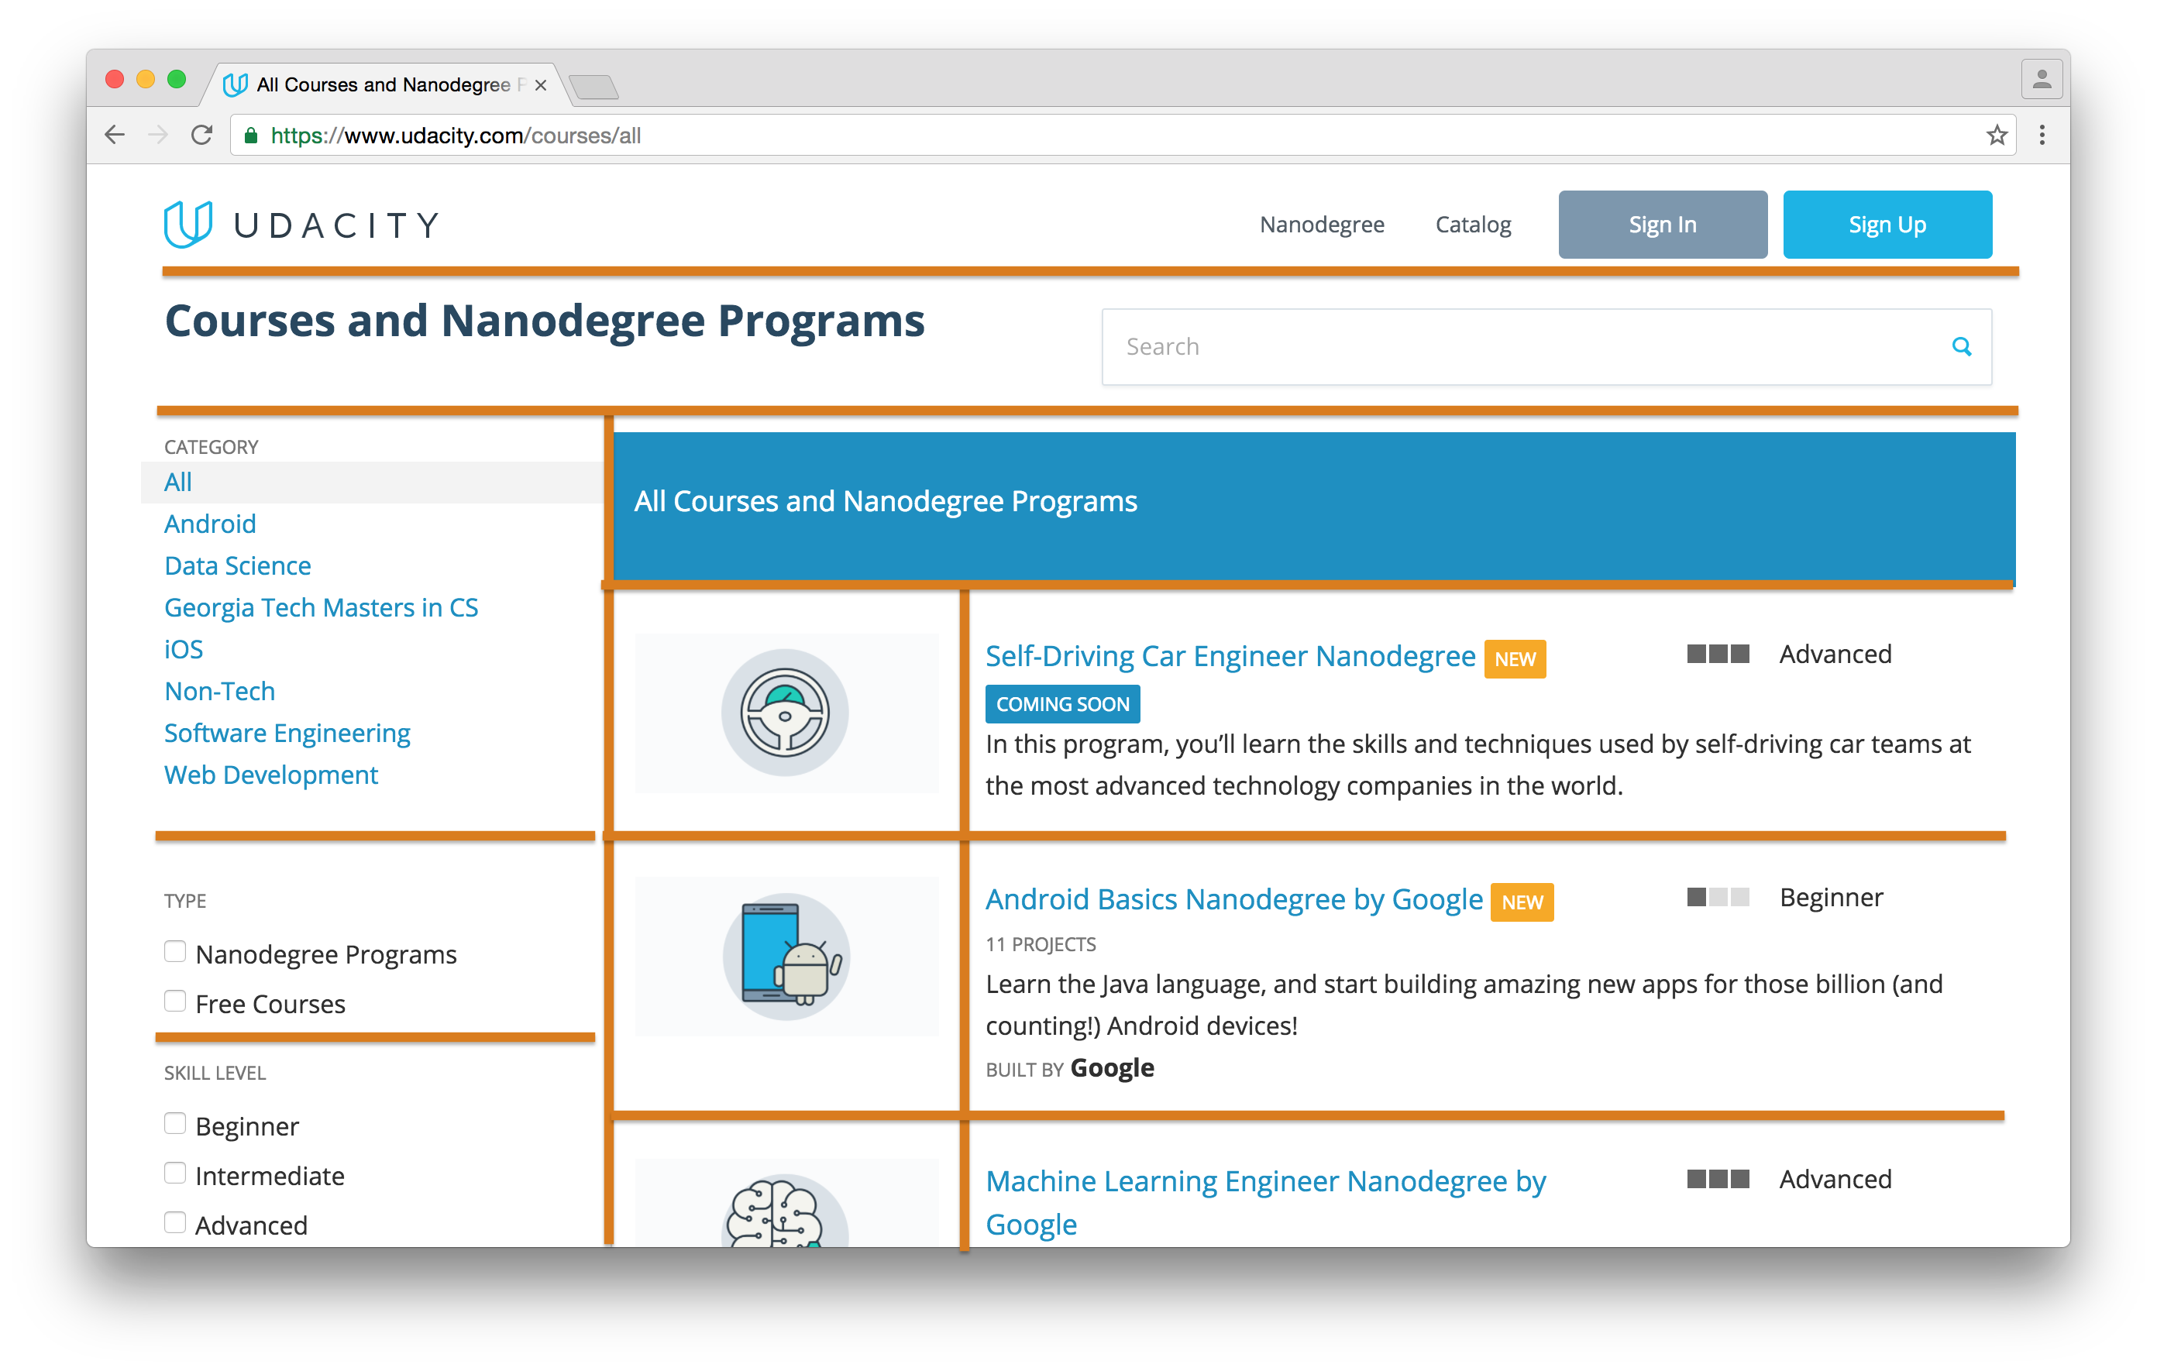Enable the Advanced skill level filter
This screenshot has height=1371, width=2157.
pos(174,1222)
